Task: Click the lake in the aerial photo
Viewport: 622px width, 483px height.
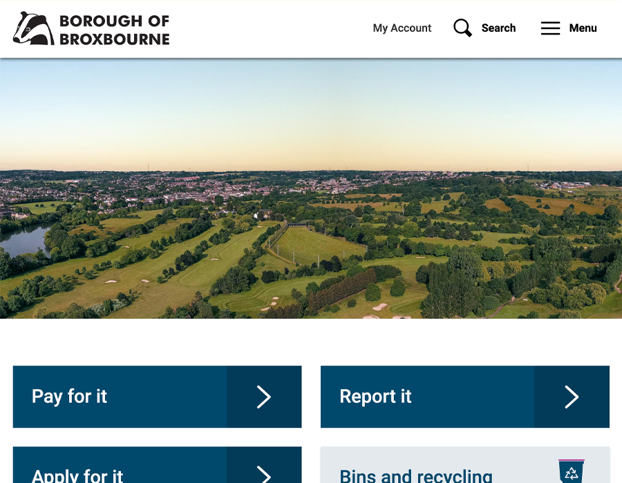Action: coord(24,239)
